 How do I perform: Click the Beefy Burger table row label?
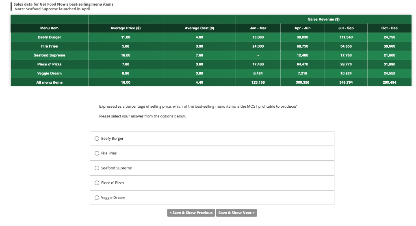click(49, 37)
